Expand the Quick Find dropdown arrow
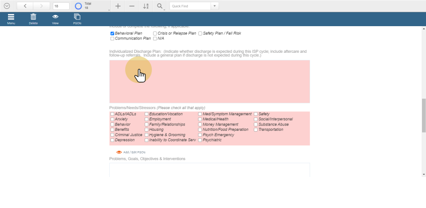 click(215, 6)
